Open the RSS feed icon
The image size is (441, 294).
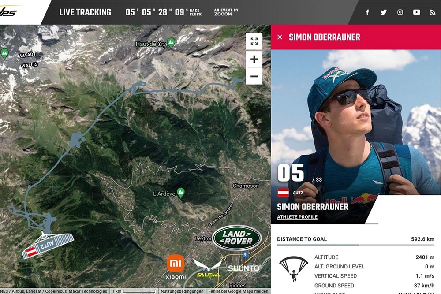[x=433, y=12]
